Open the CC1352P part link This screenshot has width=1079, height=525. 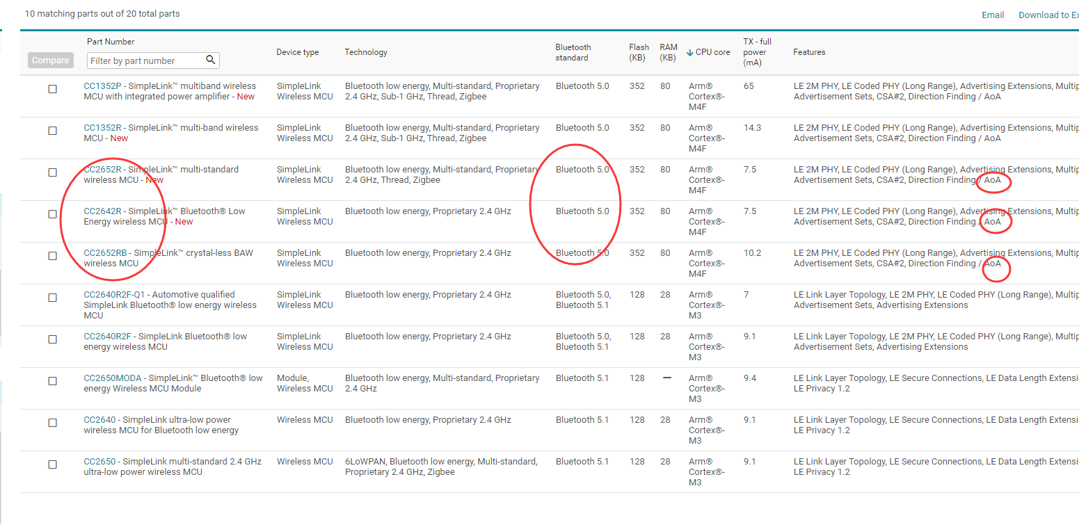pos(102,86)
